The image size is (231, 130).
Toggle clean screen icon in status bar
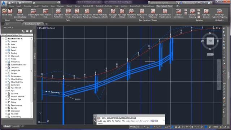point(225,127)
